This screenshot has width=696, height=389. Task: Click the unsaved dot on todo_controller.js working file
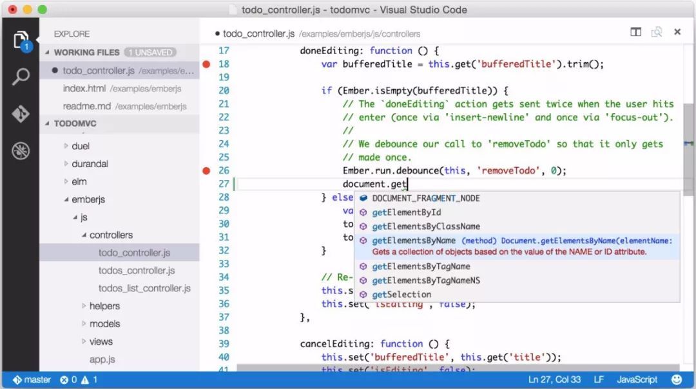tap(55, 71)
